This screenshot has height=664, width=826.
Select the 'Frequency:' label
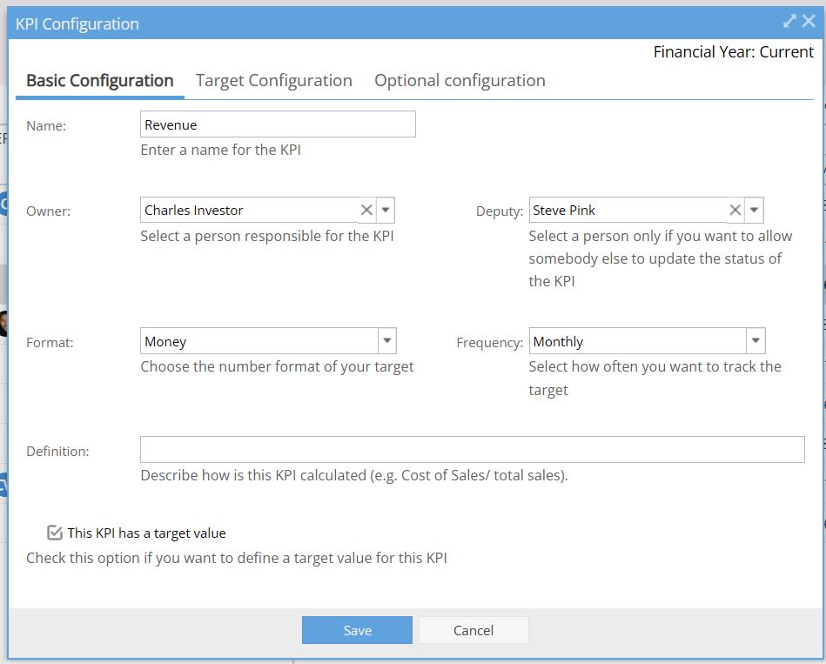[489, 343]
